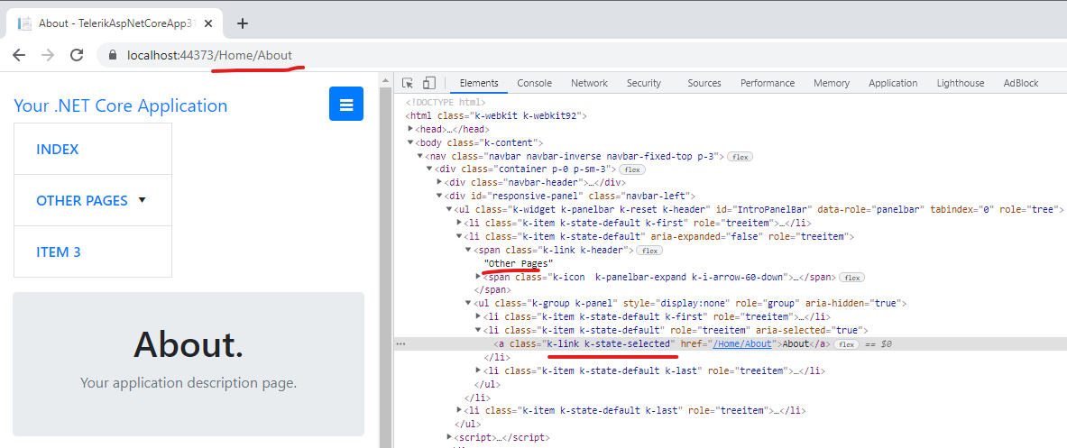1067x448 pixels.
Task: Open Your .NET Core Application link
Action: 121,105
